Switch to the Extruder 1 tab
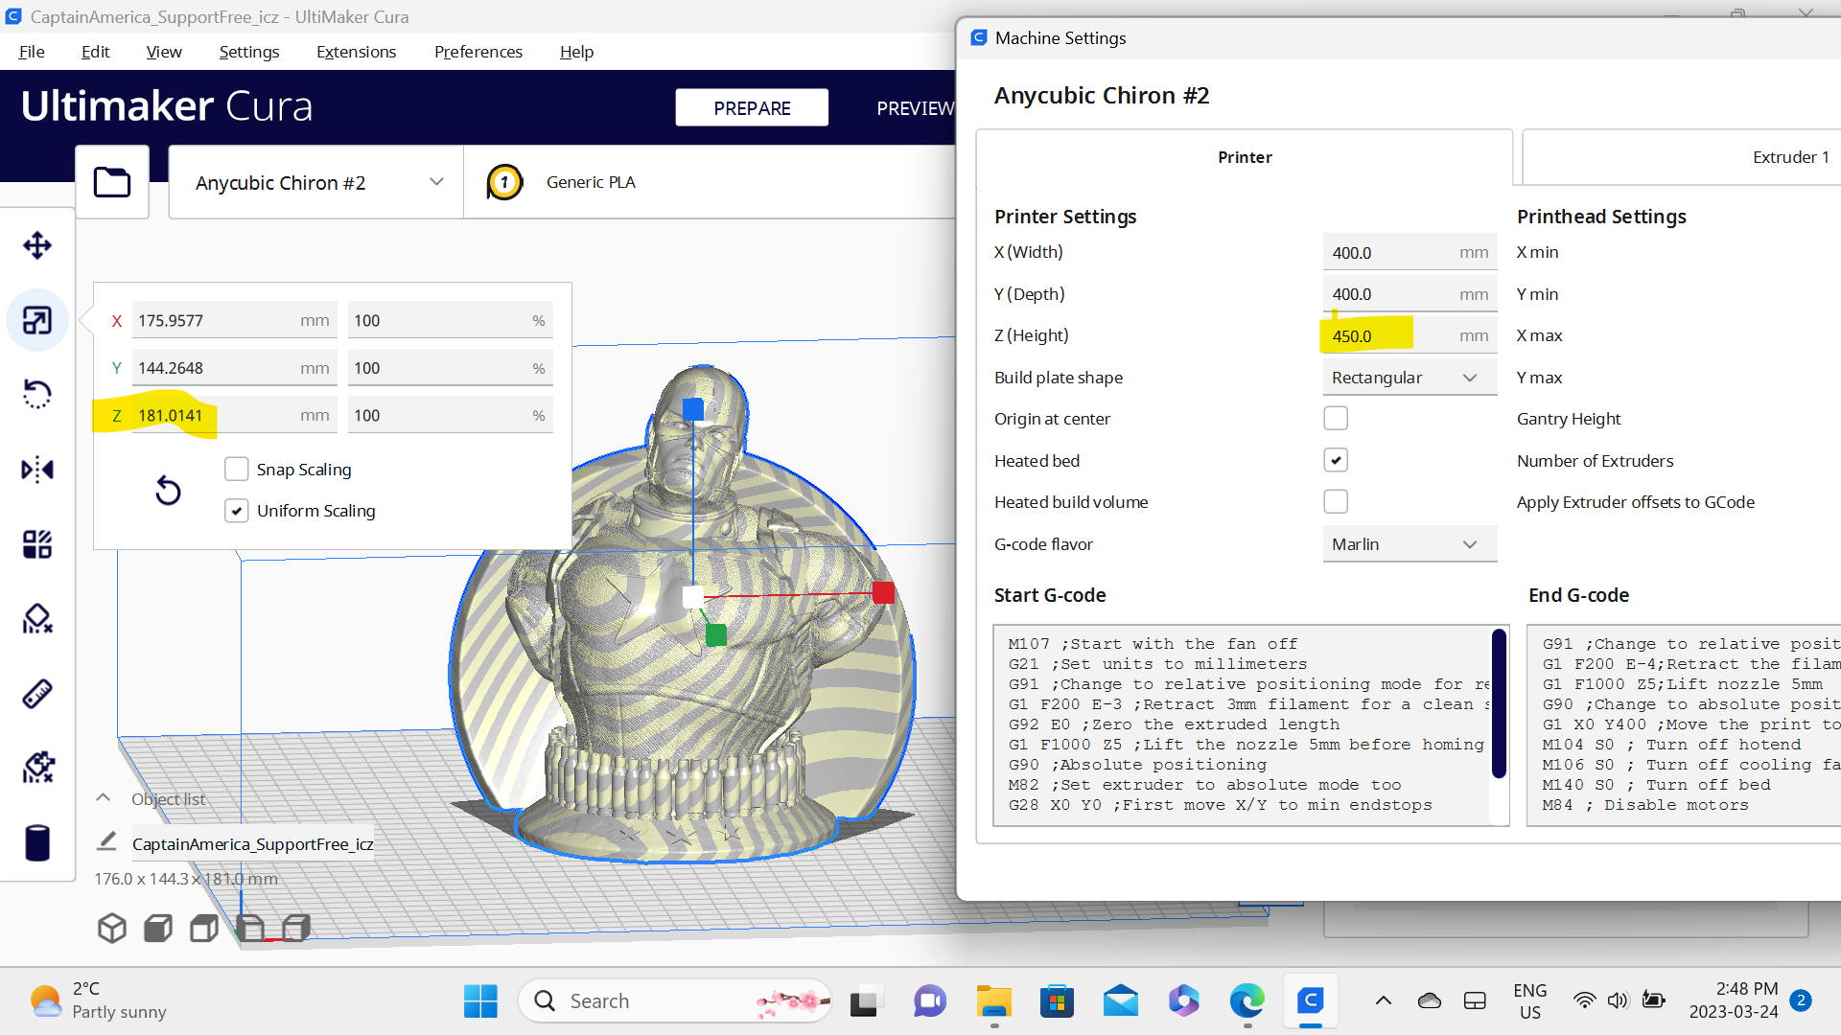Screen dimensions: 1841x1035 1789,156
